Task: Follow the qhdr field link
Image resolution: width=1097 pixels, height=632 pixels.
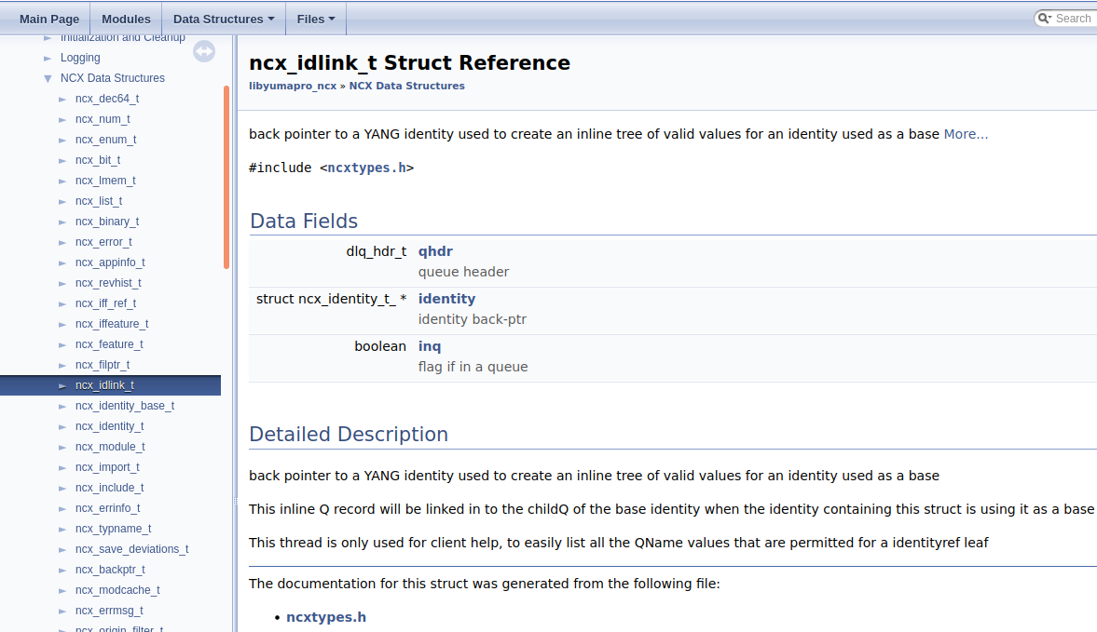Action: coord(435,250)
